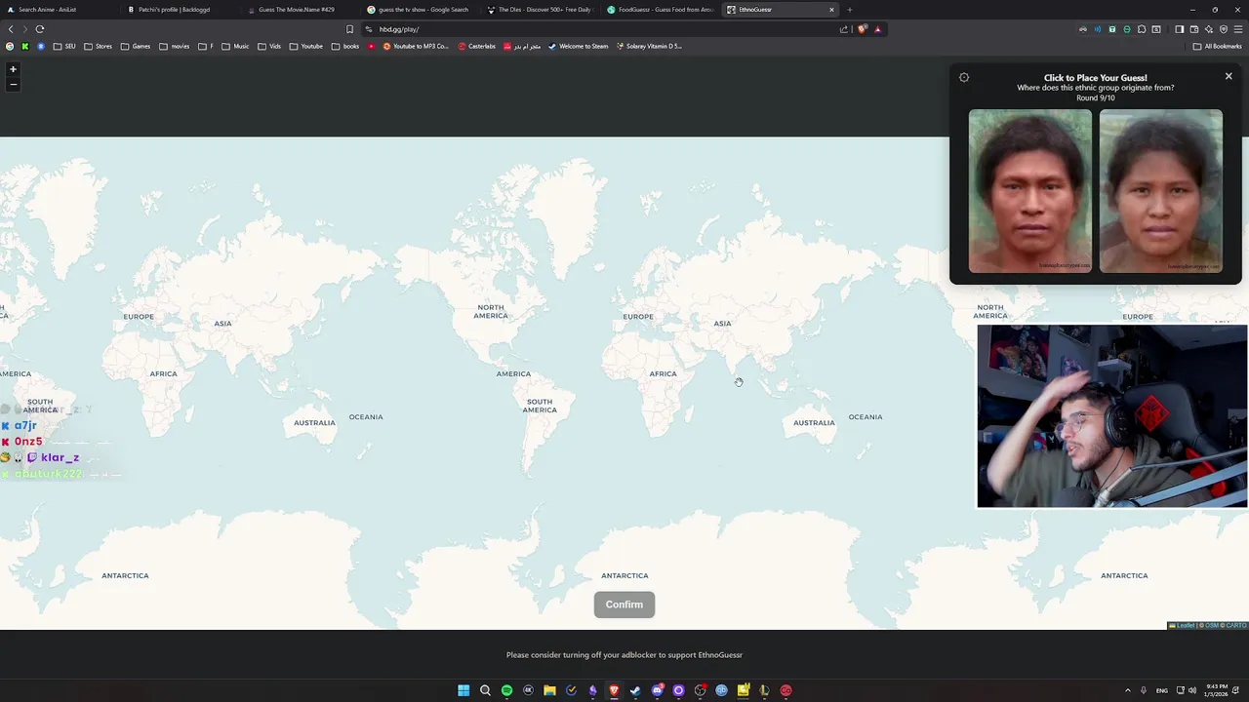Image resolution: width=1249 pixels, height=702 pixels.
Task: Go back in browser history
Action: click(11, 29)
